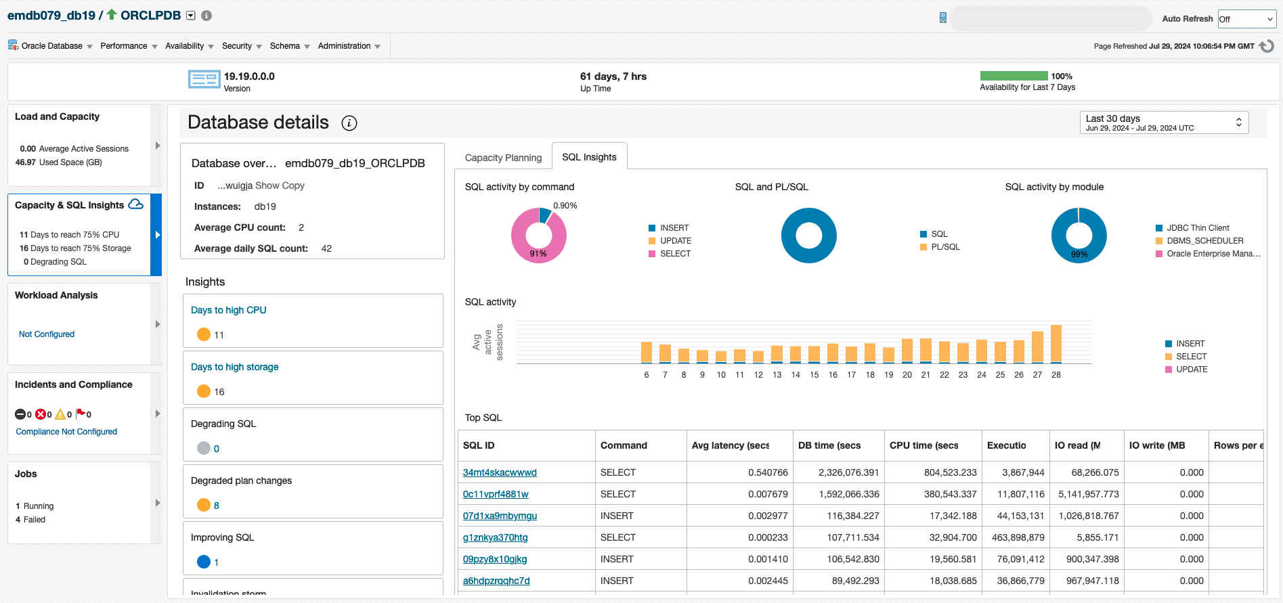Click the search input field at top
The height and width of the screenshot is (603, 1283).
pos(1050,19)
